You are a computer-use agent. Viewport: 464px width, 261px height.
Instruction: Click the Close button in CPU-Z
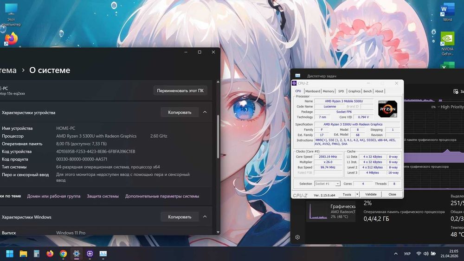point(392,194)
